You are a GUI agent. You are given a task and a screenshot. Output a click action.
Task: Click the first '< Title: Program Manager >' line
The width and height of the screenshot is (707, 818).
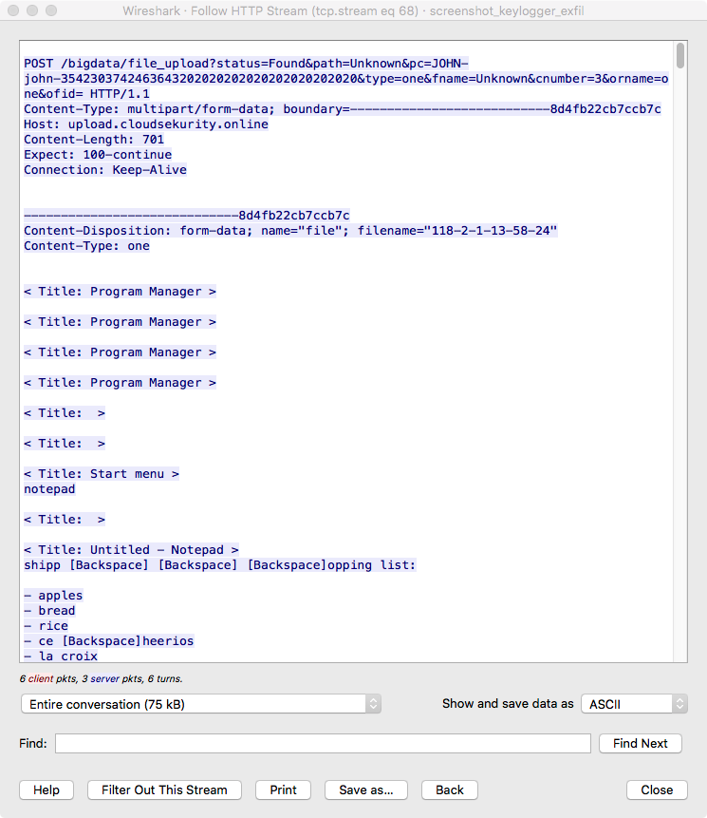pos(120,291)
